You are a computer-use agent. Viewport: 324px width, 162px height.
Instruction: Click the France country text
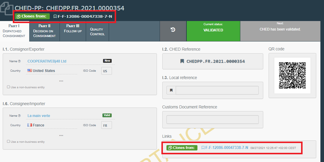point(38,125)
